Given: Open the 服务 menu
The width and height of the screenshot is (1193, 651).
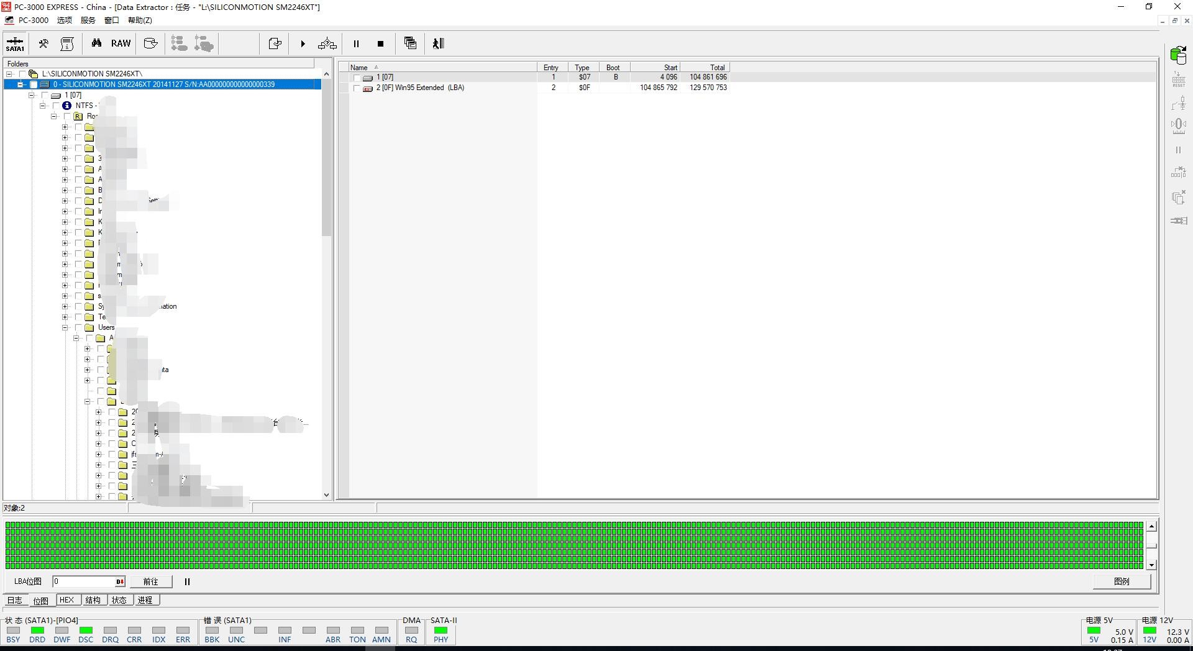Looking at the screenshot, I should [x=88, y=20].
